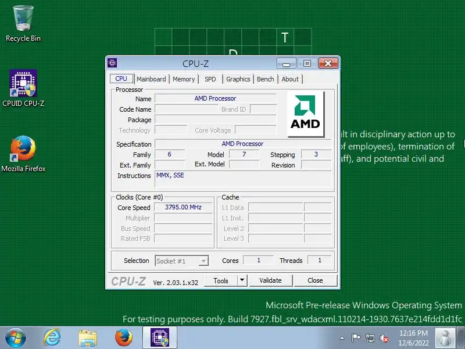Image resolution: width=465 pixels, height=349 pixels.
Task: Click the empty Ext. Family field
Action: 170,165
